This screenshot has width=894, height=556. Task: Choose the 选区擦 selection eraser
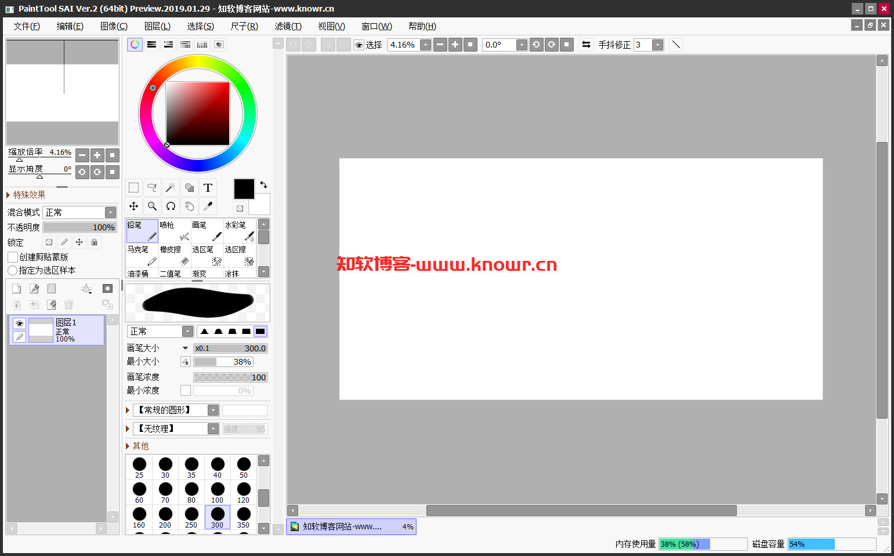click(x=240, y=255)
